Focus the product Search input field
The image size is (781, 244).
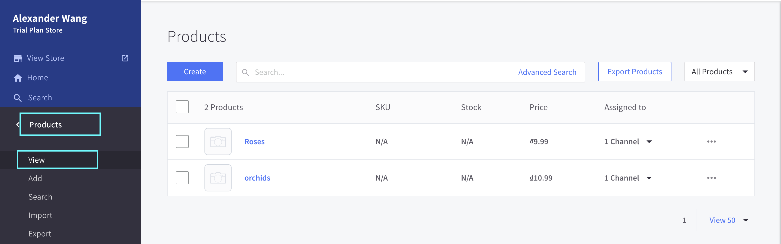[379, 72]
